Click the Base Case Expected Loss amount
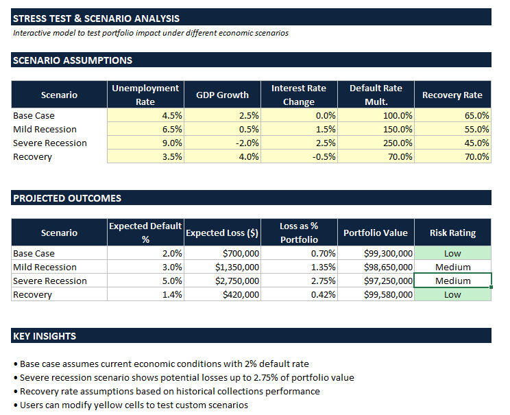 pos(222,254)
